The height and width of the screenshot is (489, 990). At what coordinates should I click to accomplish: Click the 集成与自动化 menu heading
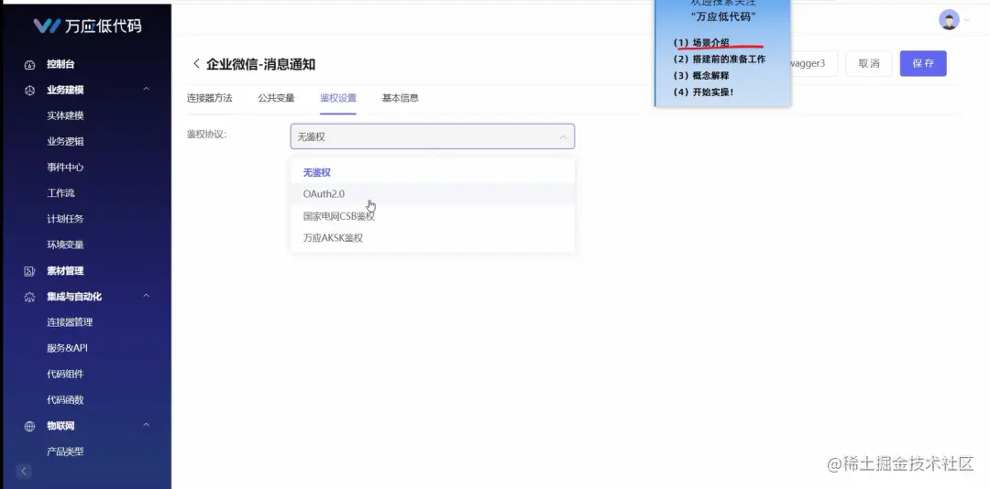74,297
